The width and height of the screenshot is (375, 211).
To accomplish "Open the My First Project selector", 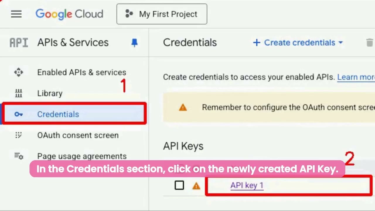I will tap(162, 14).
